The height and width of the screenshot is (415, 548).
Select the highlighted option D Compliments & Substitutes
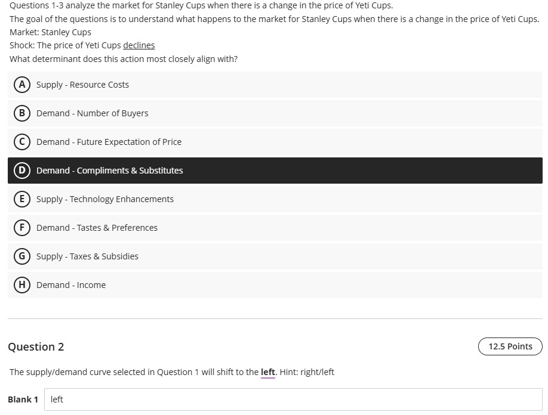tap(109, 170)
